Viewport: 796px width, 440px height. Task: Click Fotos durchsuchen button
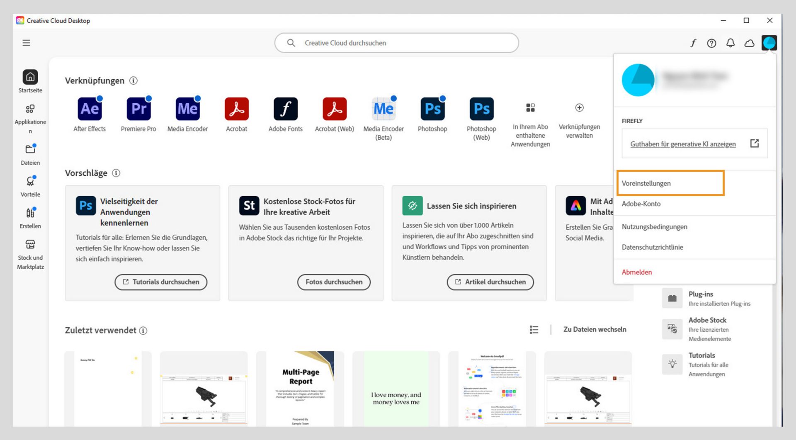pyautogui.click(x=334, y=282)
